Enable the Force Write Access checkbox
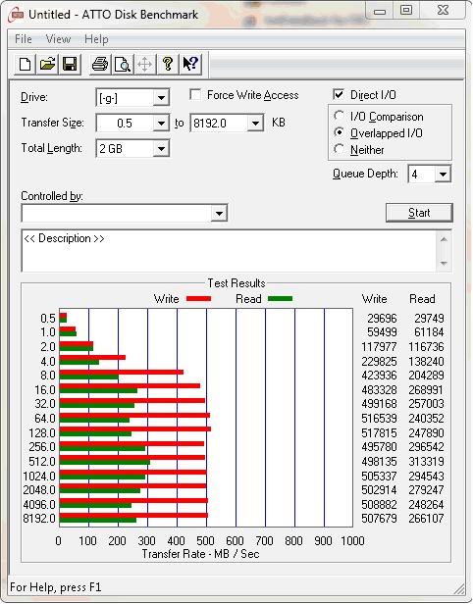Viewport: 473px width, 604px height. [195, 94]
